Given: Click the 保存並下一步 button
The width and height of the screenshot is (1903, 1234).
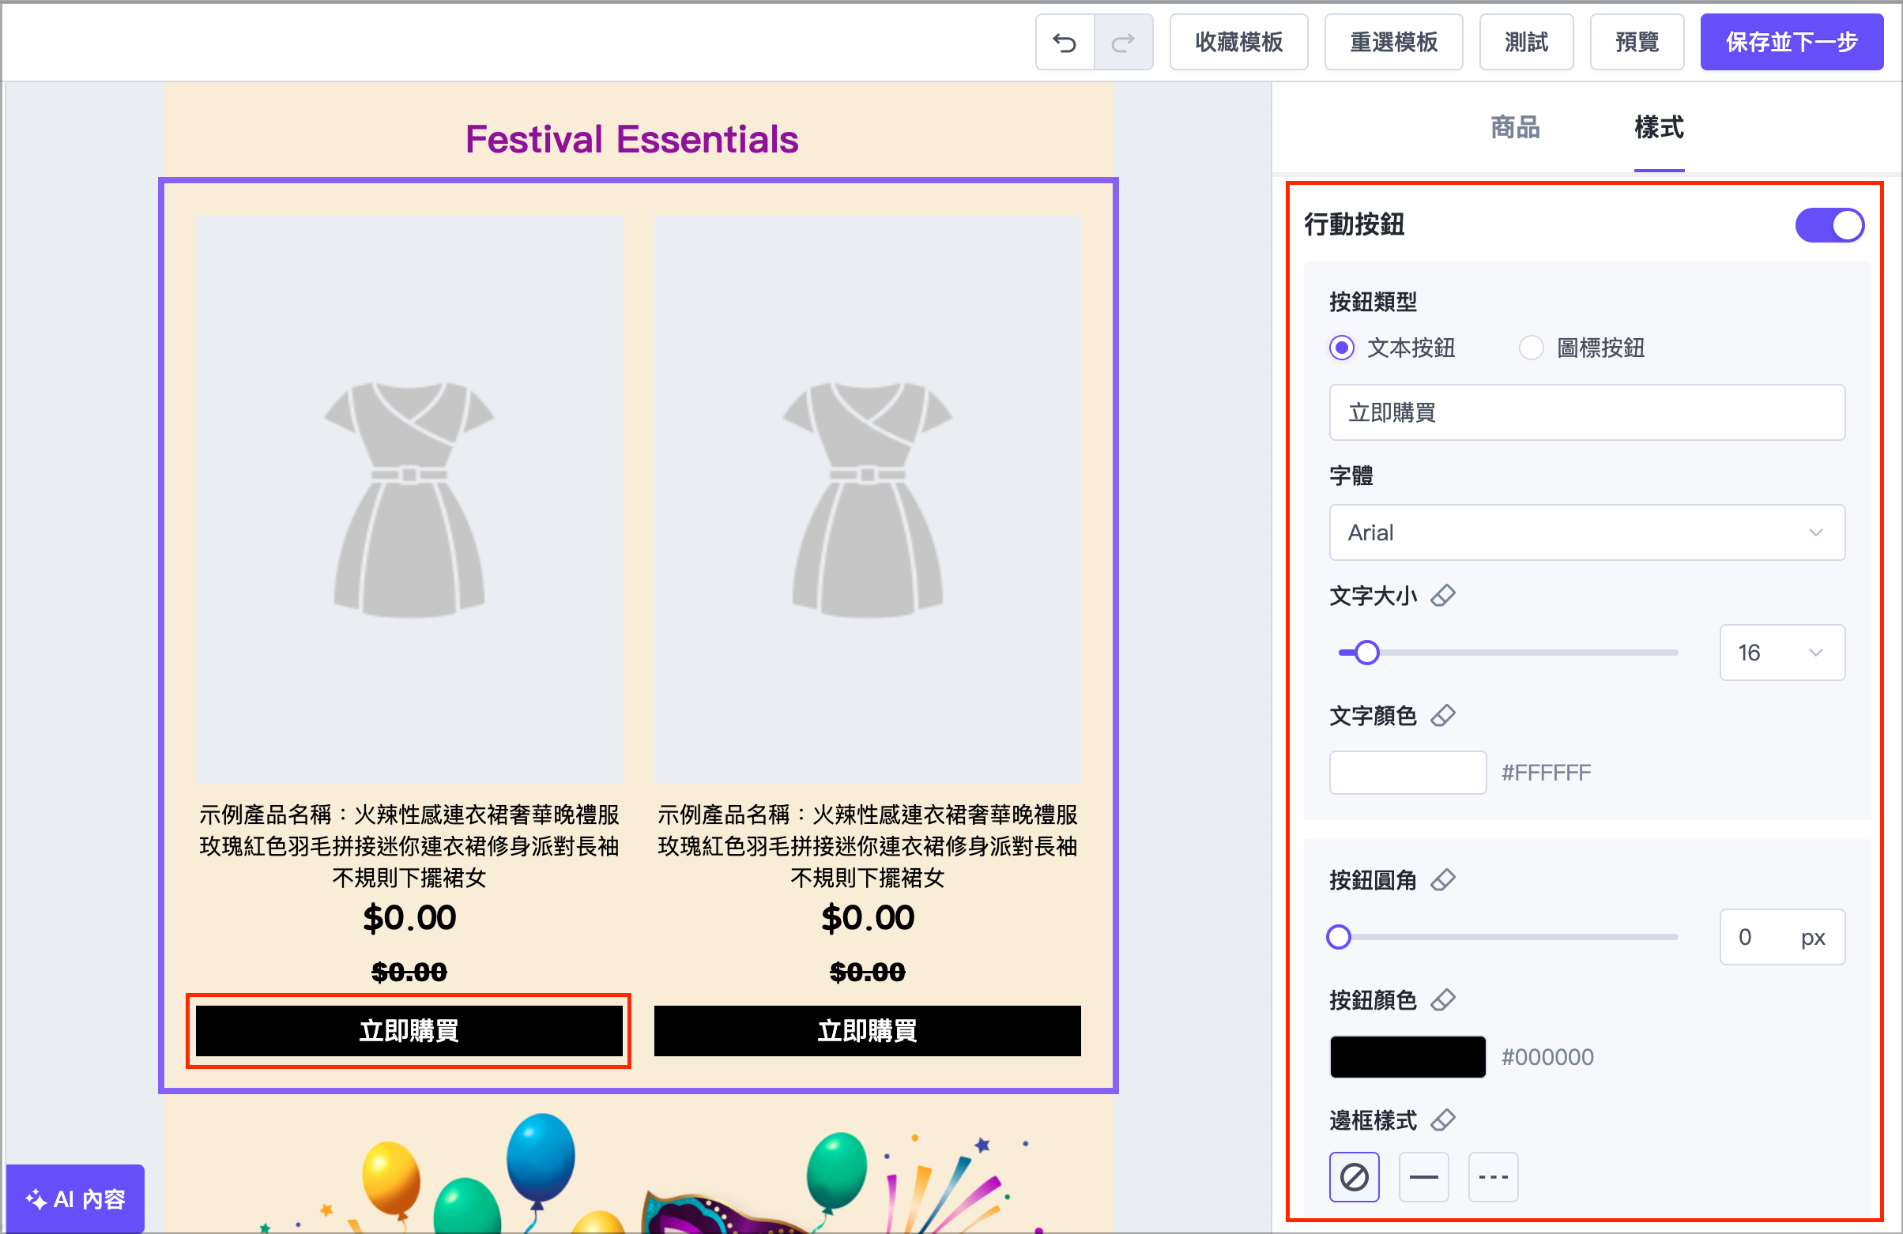Looking at the screenshot, I should pyautogui.click(x=1791, y=42).
